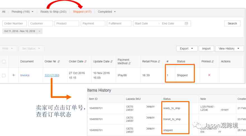Open the calendar icon in date range
The height and width of the screenshot is (136, 246).
click(x=186, y=23)
